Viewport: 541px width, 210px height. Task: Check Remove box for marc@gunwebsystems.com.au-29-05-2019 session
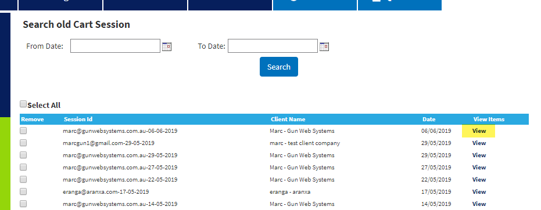(x=23, y=155)
